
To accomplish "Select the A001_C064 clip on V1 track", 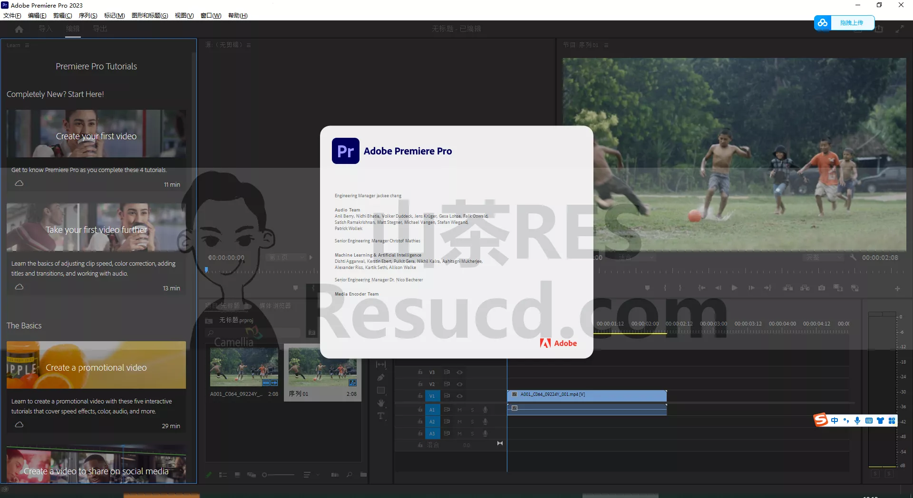I will pos(587,395).
